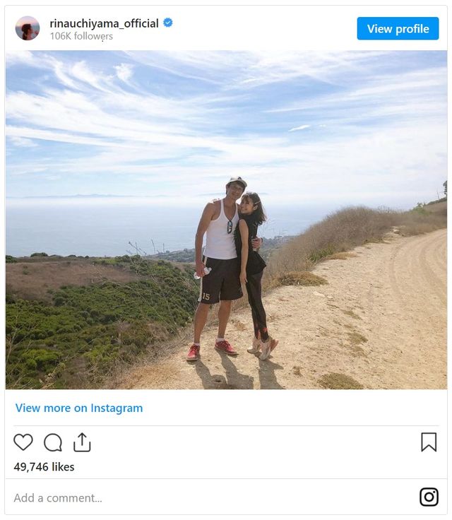
Task: Focus the Add a comment field
Action: click(58, 497)
